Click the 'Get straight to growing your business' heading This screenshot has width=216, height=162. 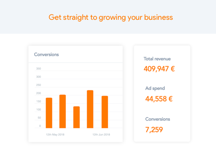111,18
